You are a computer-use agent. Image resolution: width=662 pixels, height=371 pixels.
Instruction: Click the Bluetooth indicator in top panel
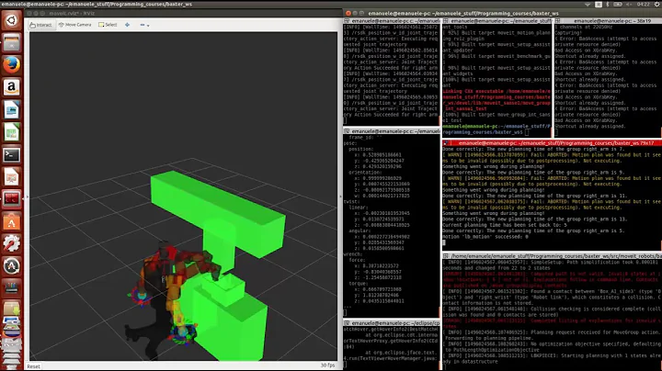click(x=608, y=4)
